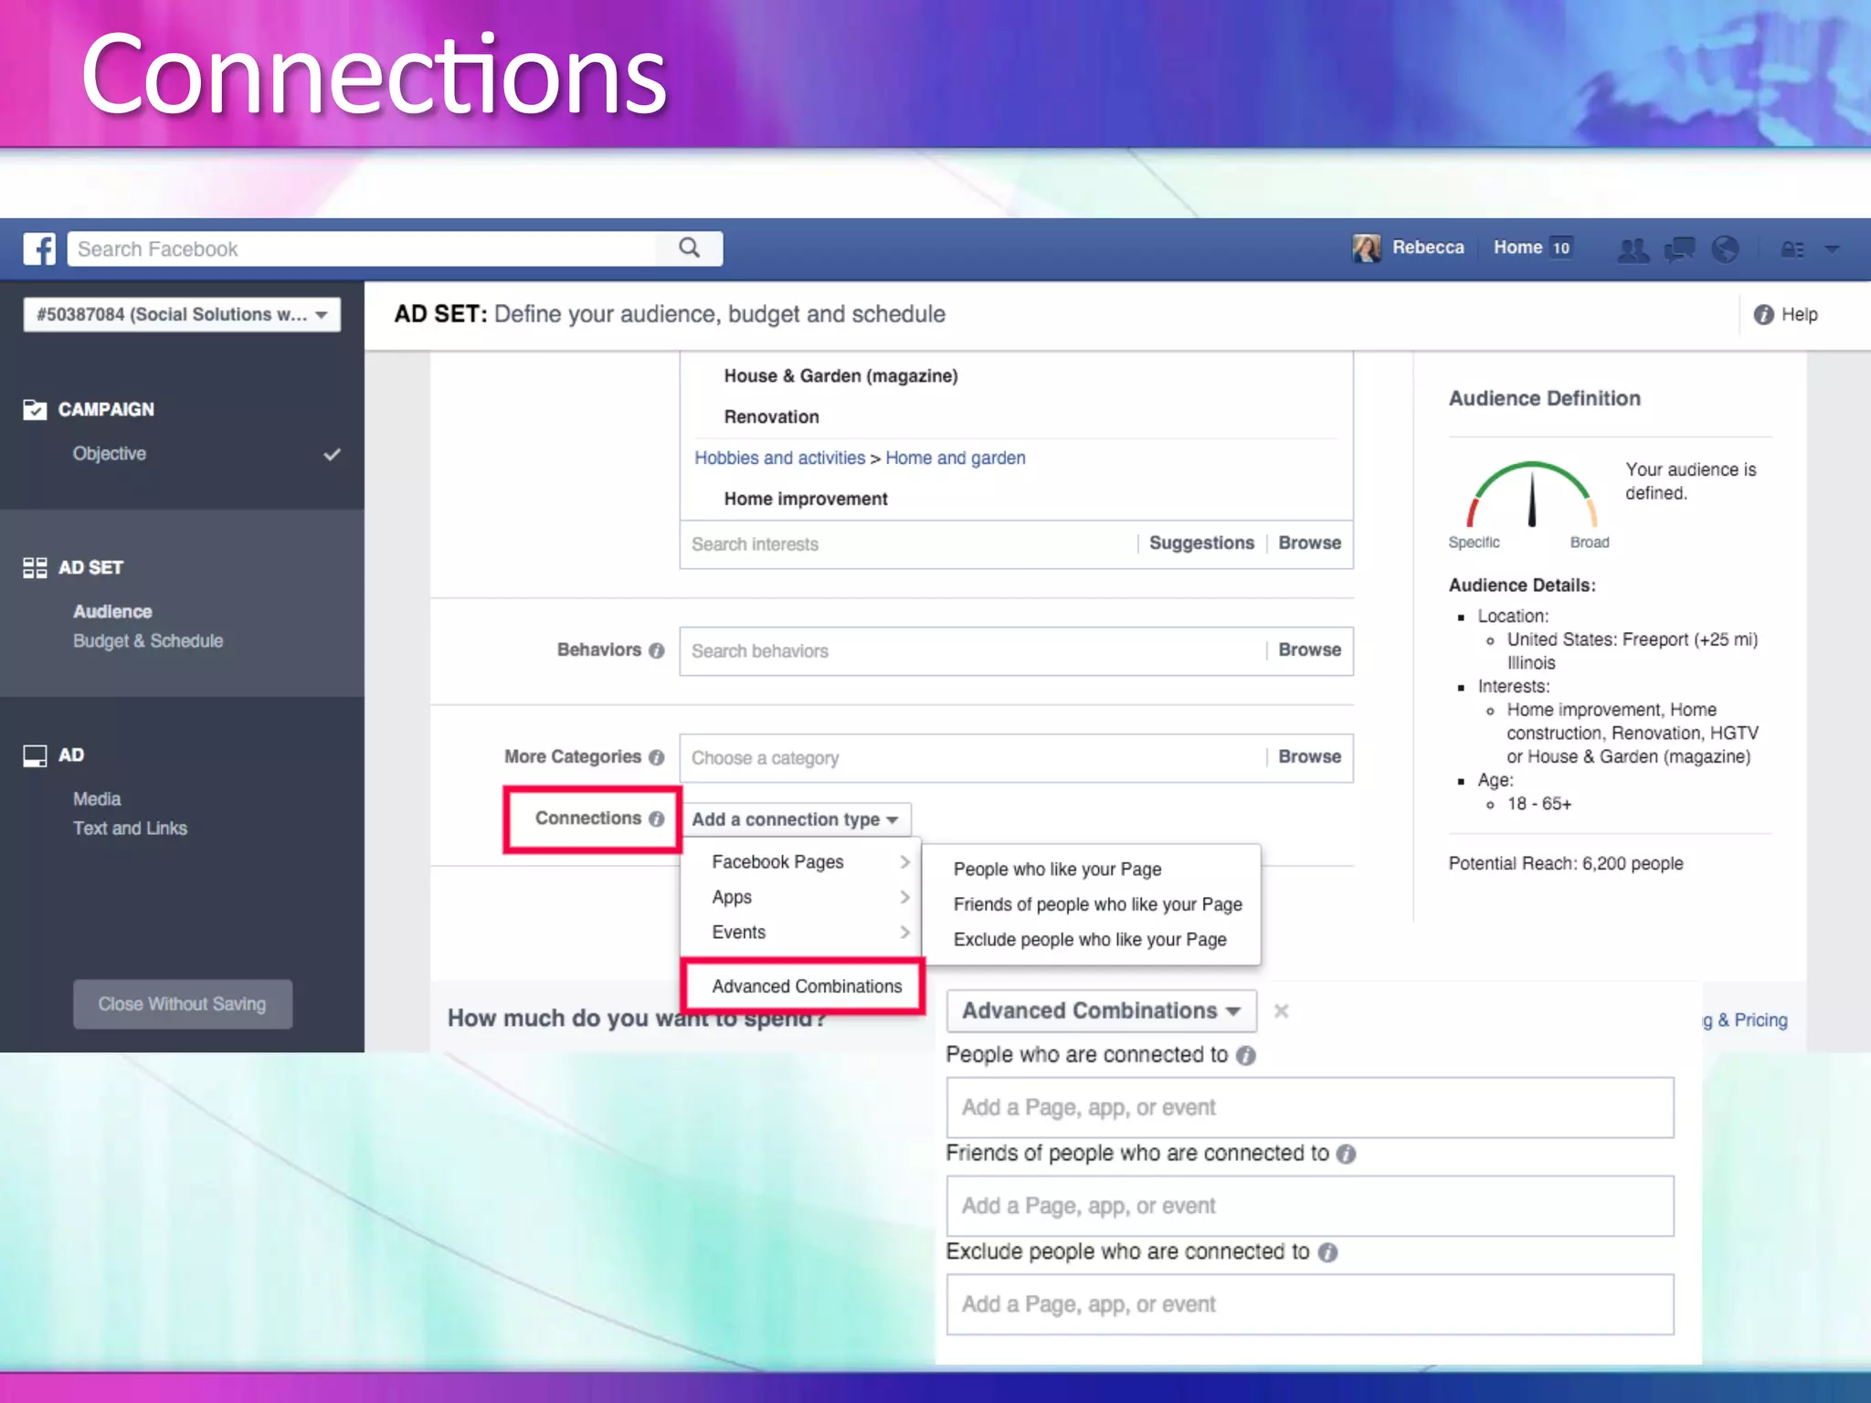Expand Add a connection type dropdown
1871x1403 pixels.
click(795, 819)
